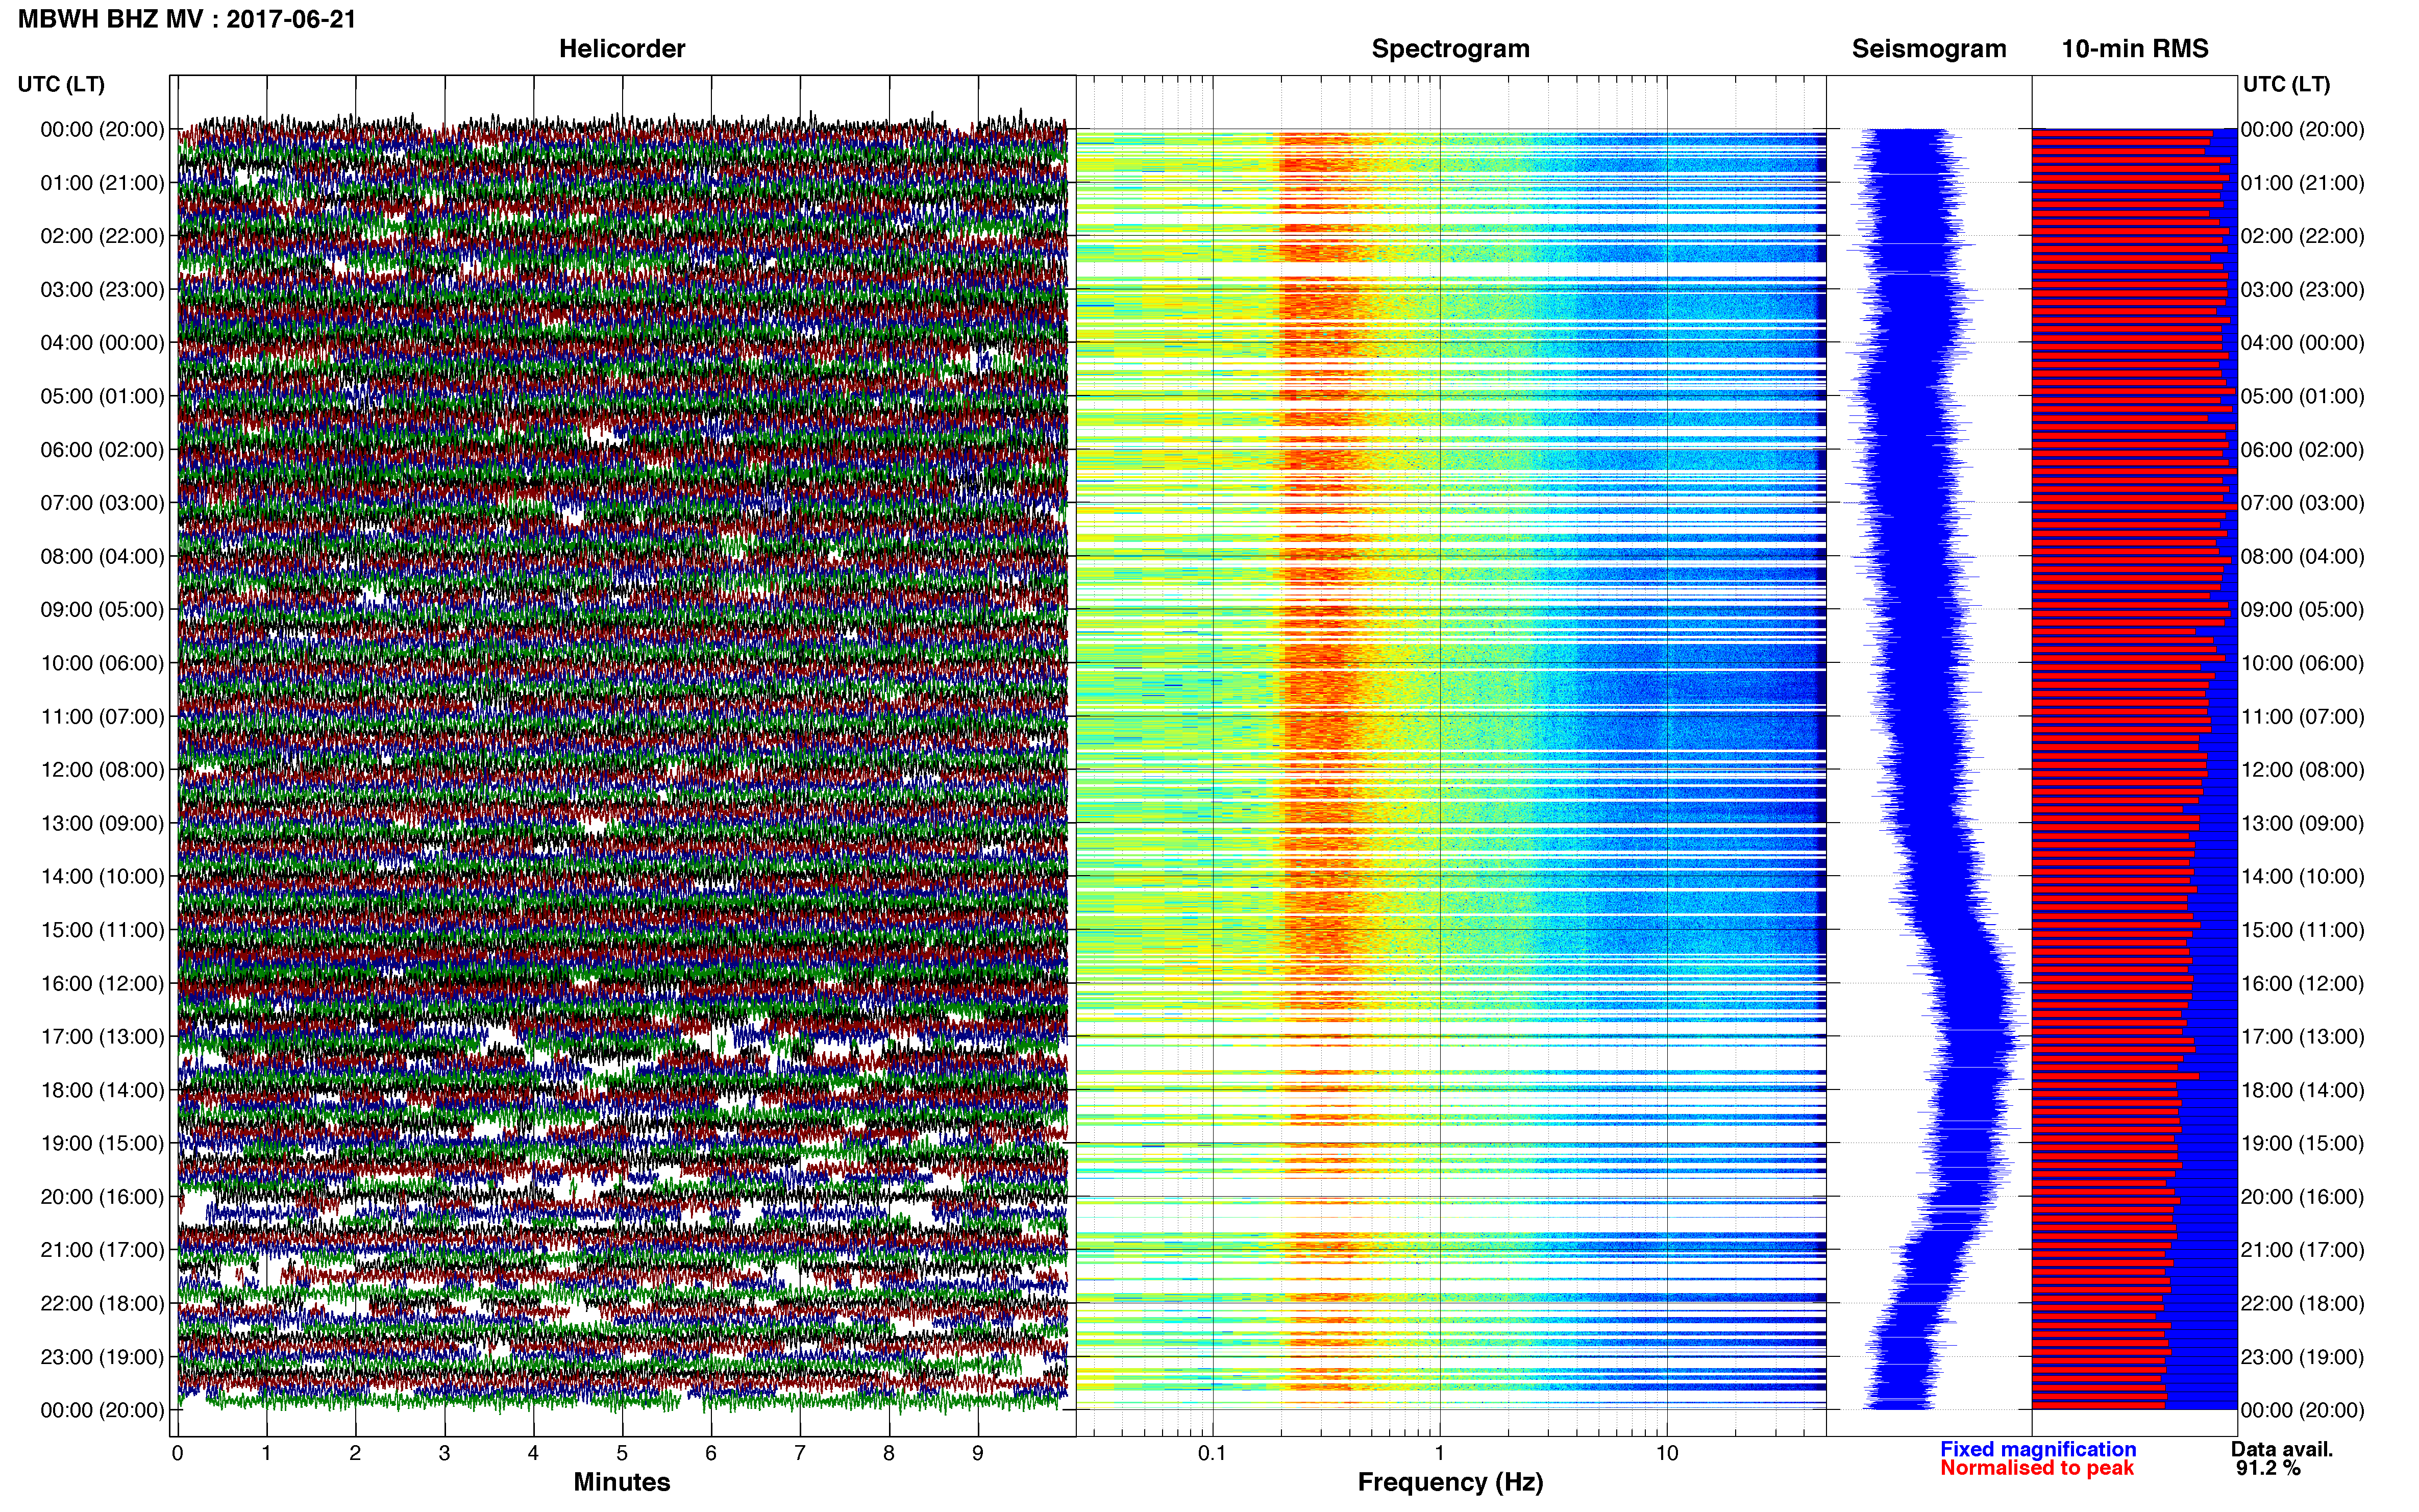The width and height of the screenshot is (2419, 1512).
Task: Click minute tick label '7' on helicorder axis
Action: pyautogui.click(x=800, y=1453)
